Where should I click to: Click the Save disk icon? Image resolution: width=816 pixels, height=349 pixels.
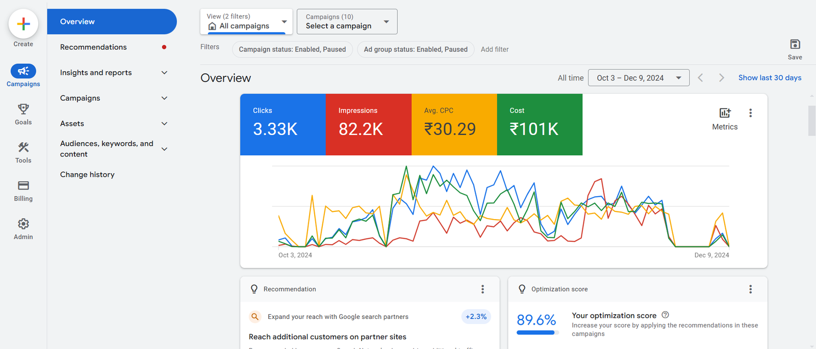click(x=795, y=44)
